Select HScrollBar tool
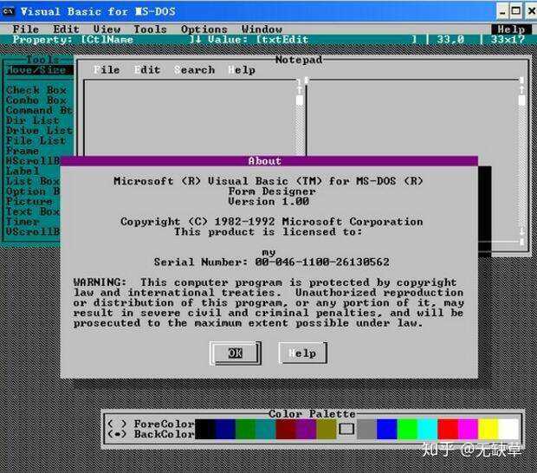The image size is (537, 473). tap(33, 161)
